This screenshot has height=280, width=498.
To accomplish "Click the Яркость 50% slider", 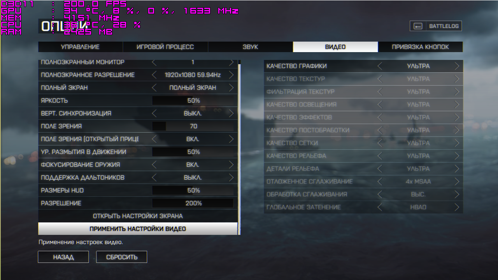I will coord(193,101).
